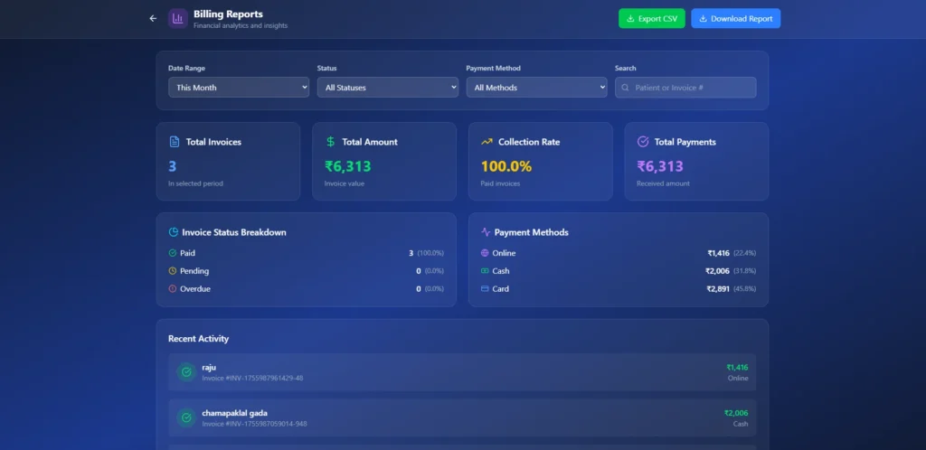The image size is (926, 450).
Task: Click the Payment Methods activity icon
Action: (x=486, y=232)
